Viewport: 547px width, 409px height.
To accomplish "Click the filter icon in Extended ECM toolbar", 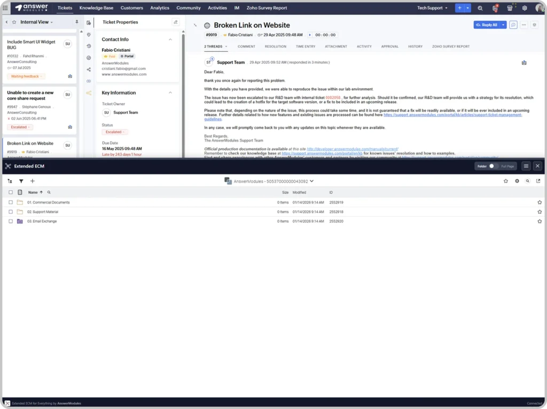I will click(21, 181).
